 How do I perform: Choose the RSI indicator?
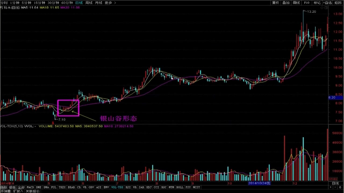pyautogui.click(x=128, y=187)
